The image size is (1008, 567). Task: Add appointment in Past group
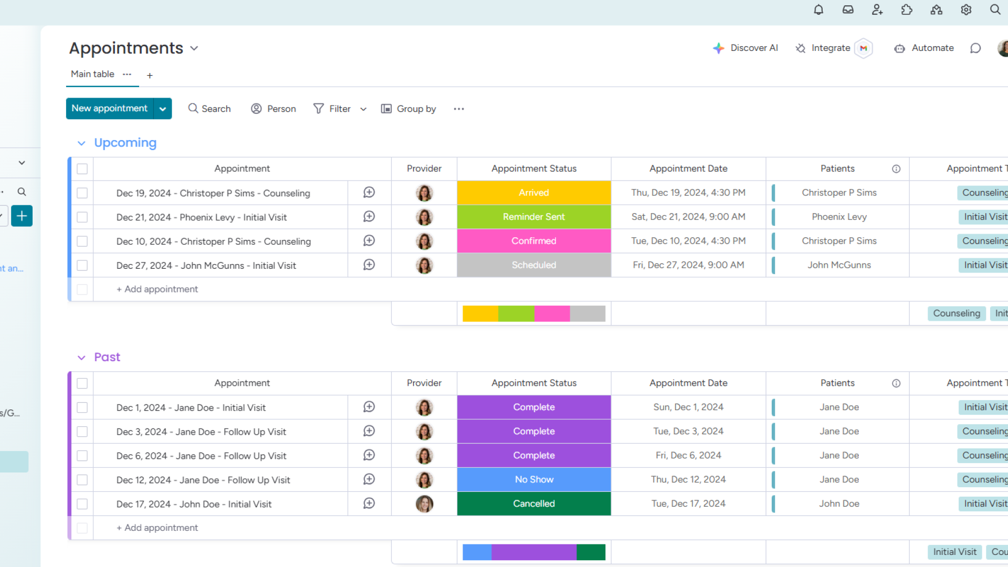tap(157, 528)
